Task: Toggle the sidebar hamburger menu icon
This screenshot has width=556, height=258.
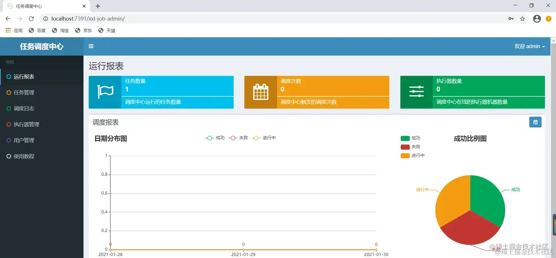Action: click(x=91, y=46)
